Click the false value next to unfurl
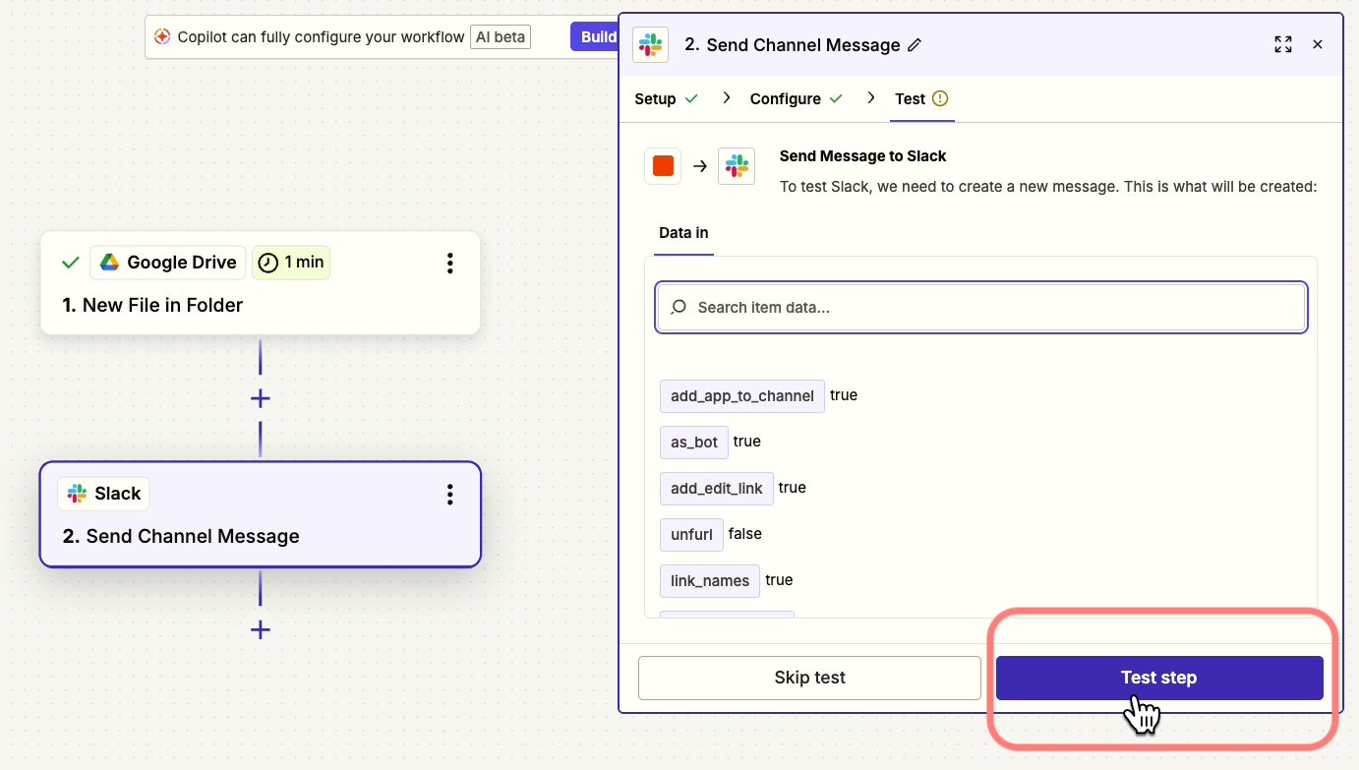Viewport: 1359px width, 770px height. (x=745, y=534)
